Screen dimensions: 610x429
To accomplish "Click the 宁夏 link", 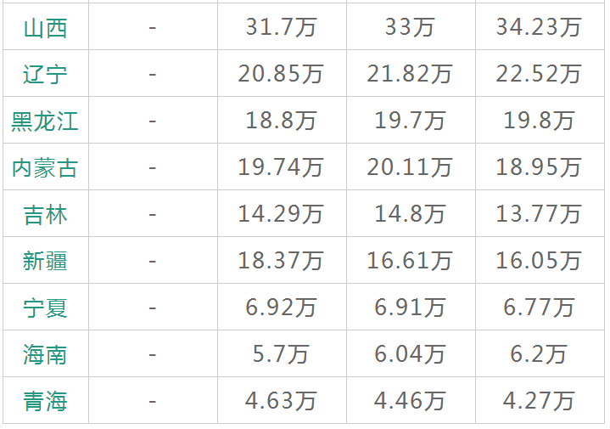I will [45, 307].
